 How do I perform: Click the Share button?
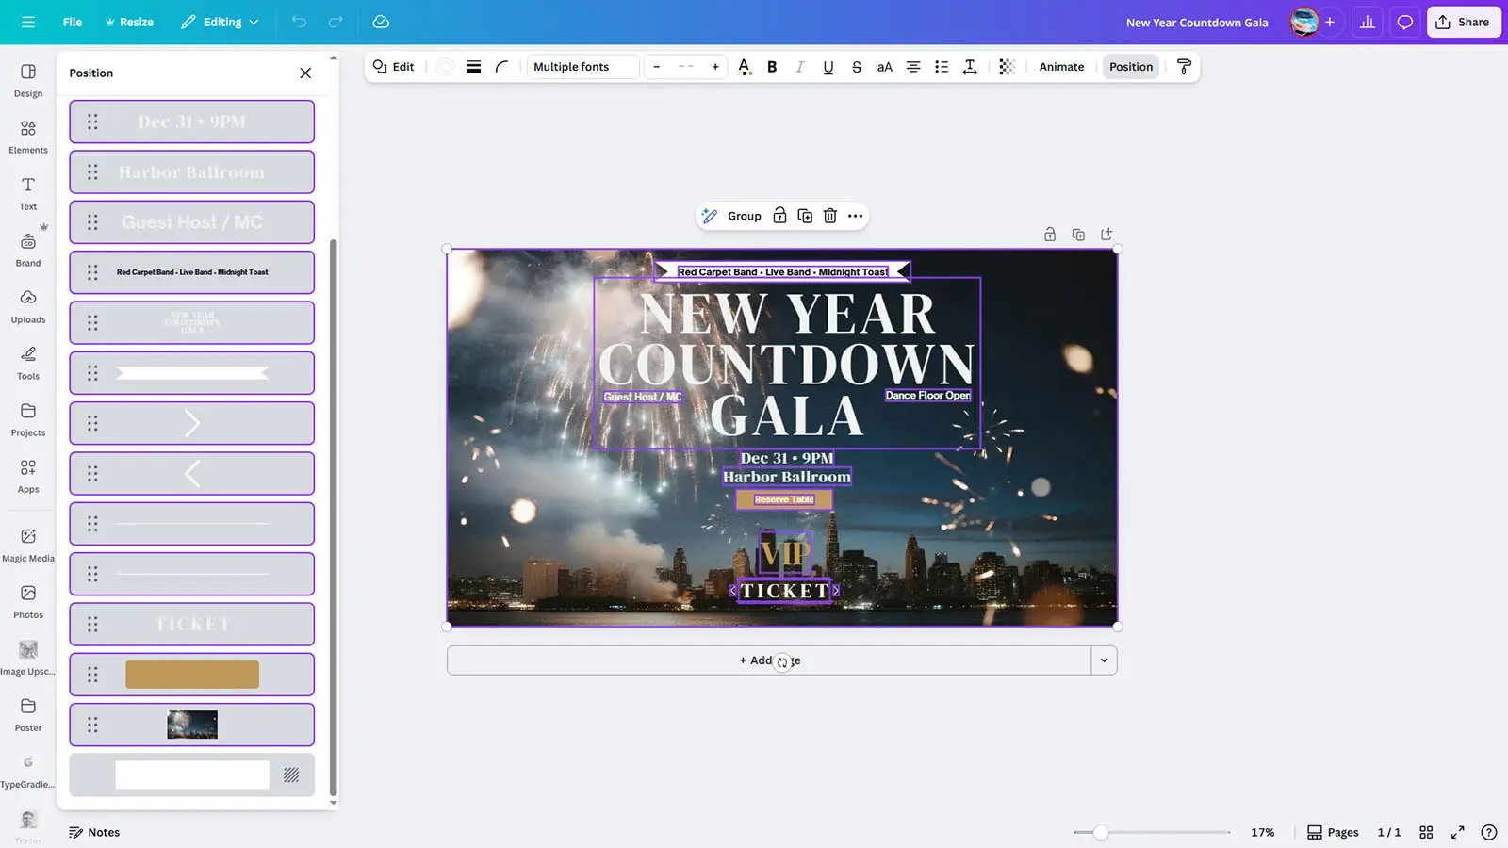tap(1463, 22)
